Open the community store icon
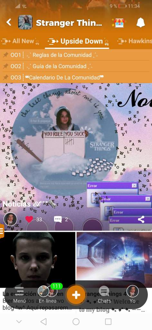Image resolution: width=152 pixels, height=330 pixels. click(x=119, y=23)
